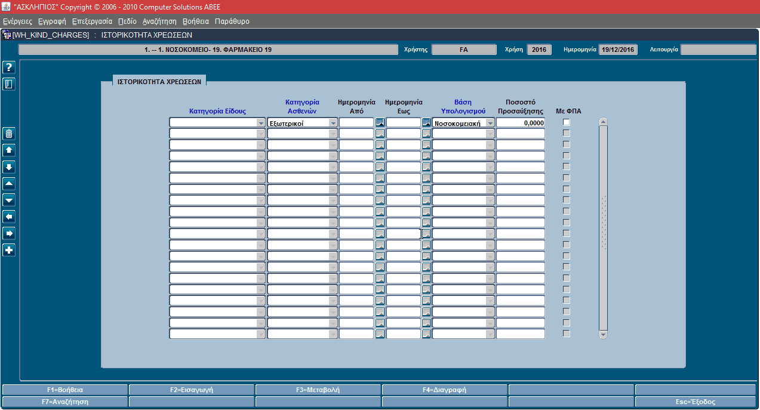This screenshot has height=410, width=760.
Task: Expand third row Κατηγορία Είδους dropdown
Action: pos(260,144)
